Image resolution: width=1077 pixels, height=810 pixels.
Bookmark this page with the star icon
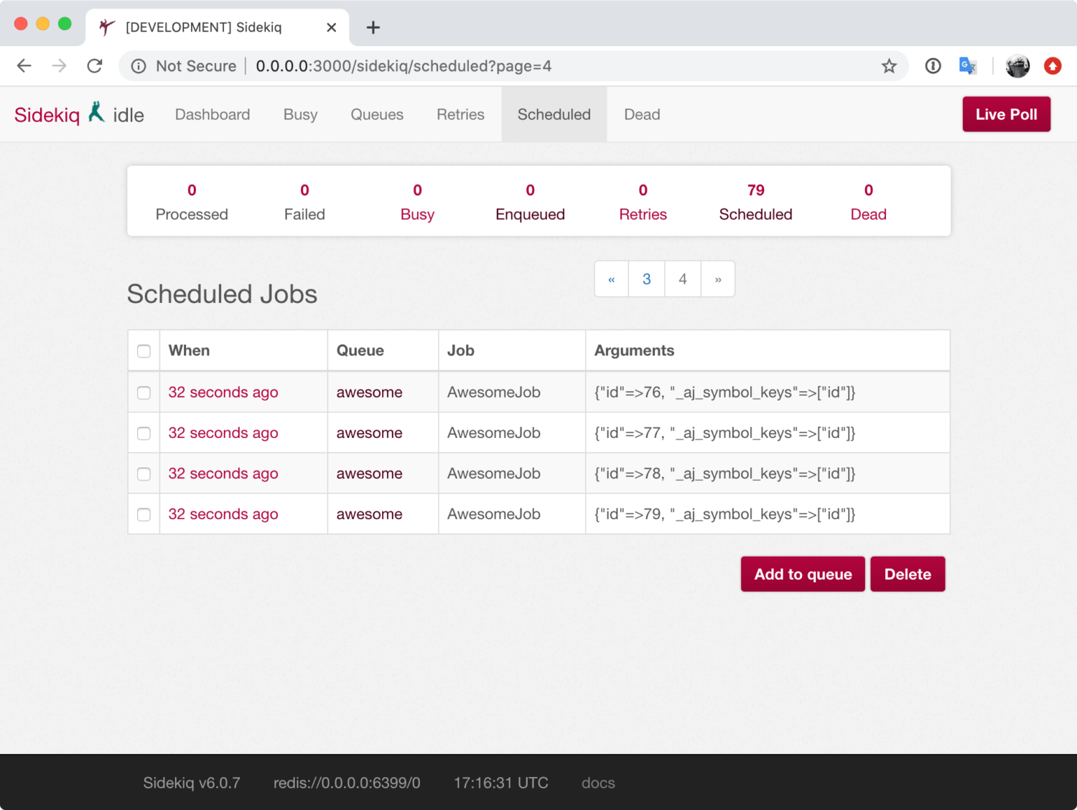pyautogui.click(x=889, y=66)
